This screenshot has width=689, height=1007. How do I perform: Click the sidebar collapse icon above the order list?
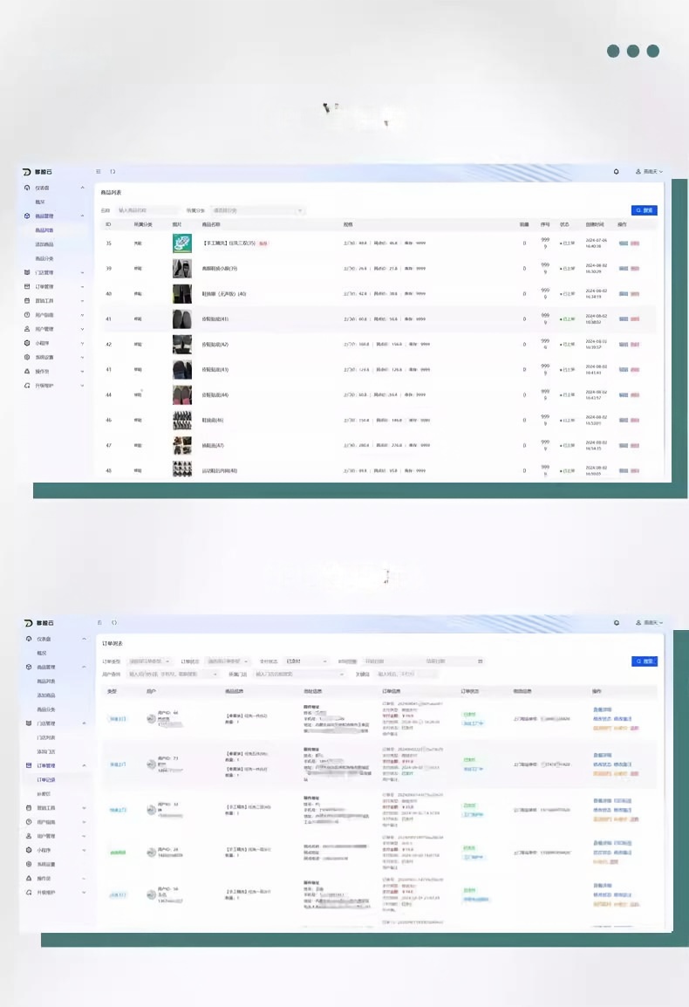click(x=99, y=622)
